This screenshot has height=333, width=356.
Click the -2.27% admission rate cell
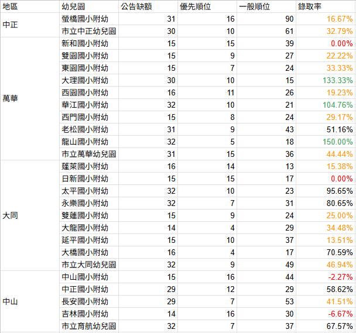(326, 277)
